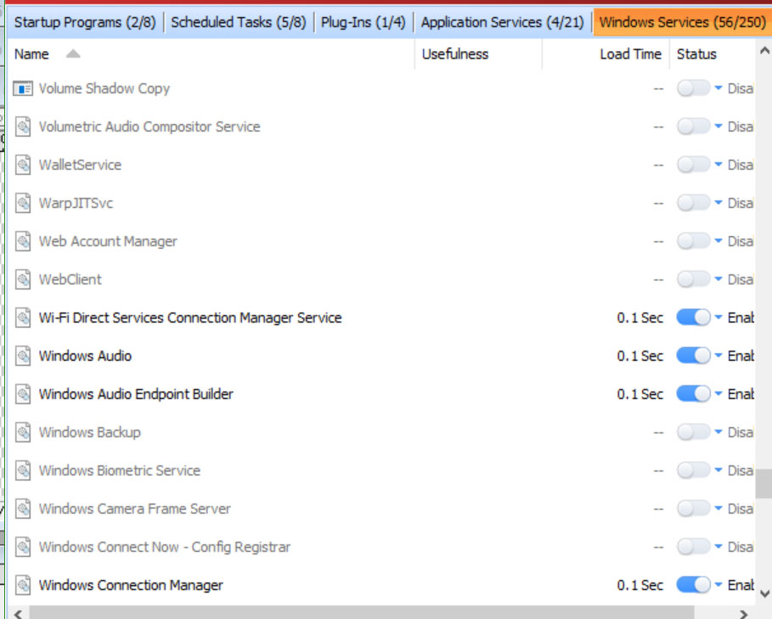Turn on the WalletService switch

click(693, 165)
